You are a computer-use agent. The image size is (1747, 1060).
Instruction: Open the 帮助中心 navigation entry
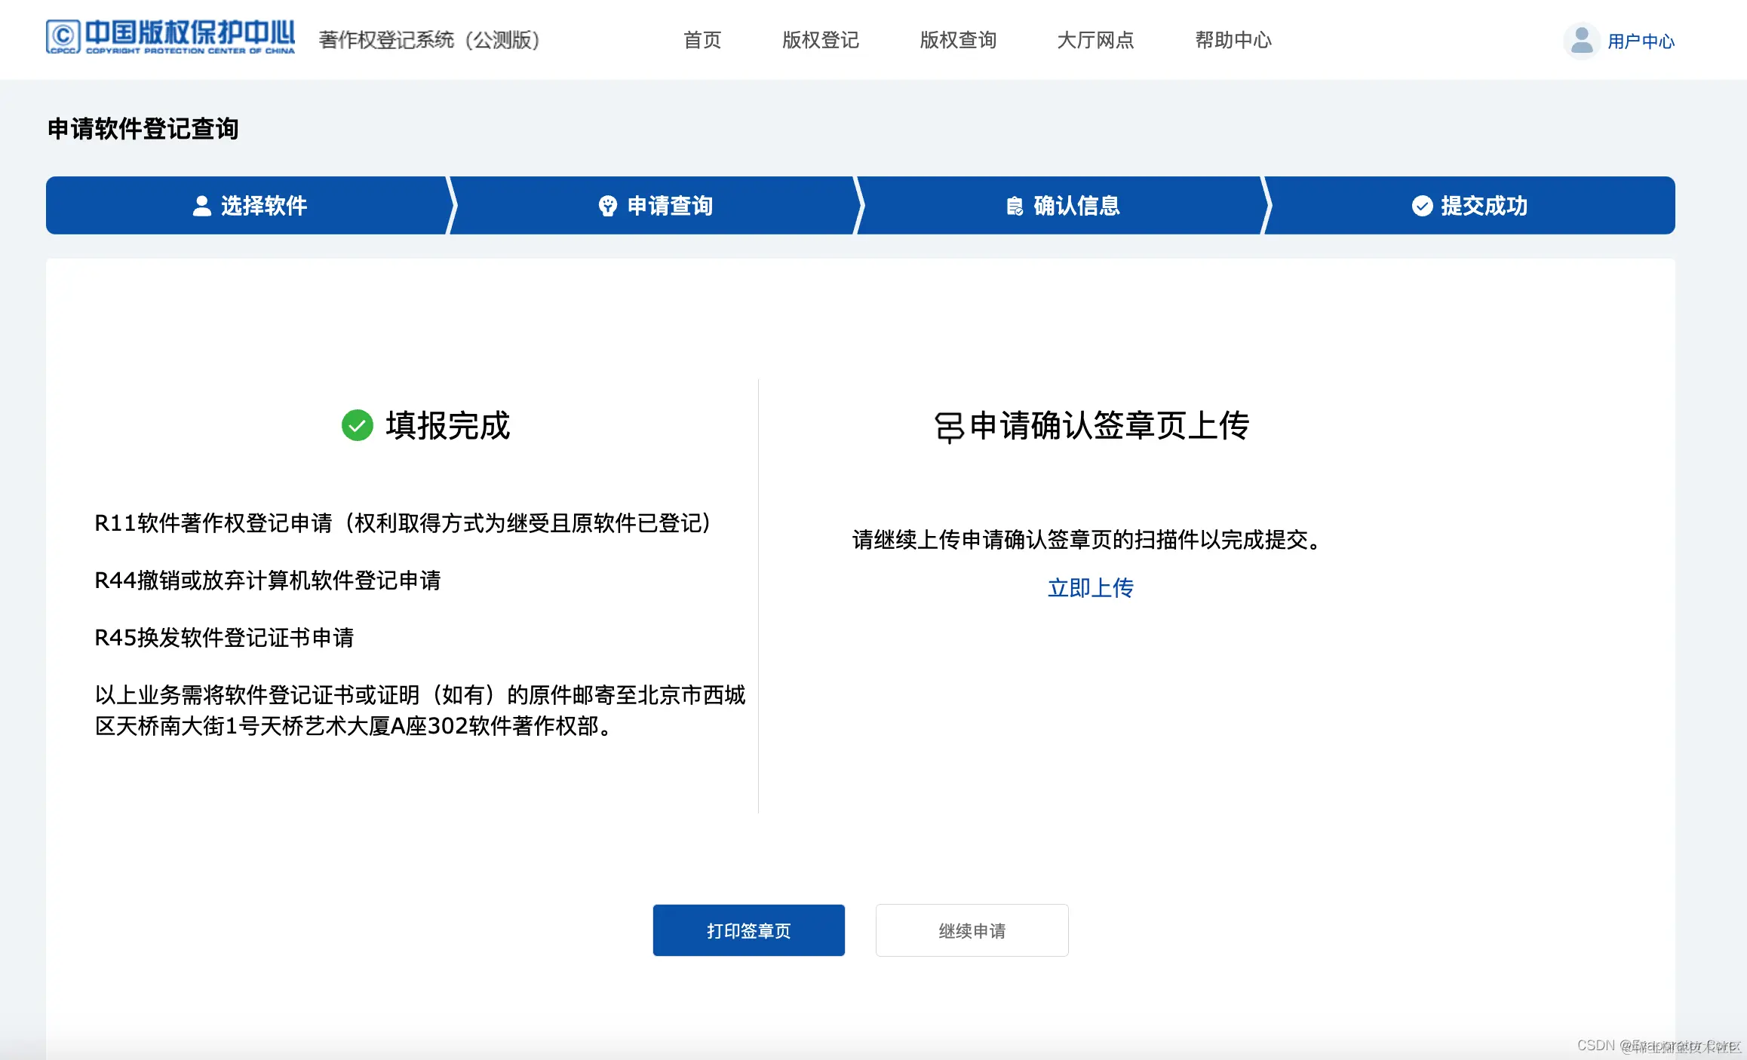pos(1233,40)
